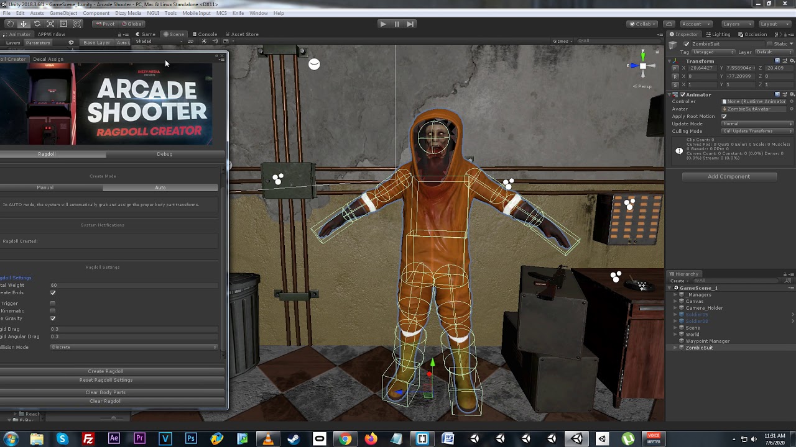Viewport: 796px width, 447px height.
Task: Toggle the Animator component enabled checkbox
Action: click(682, 94)
